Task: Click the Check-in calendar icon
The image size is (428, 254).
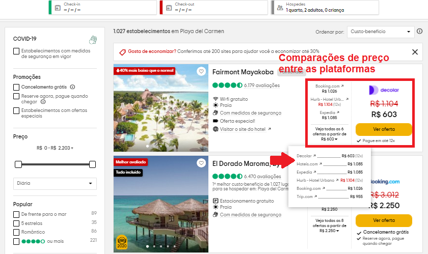Action: [58, 8]
